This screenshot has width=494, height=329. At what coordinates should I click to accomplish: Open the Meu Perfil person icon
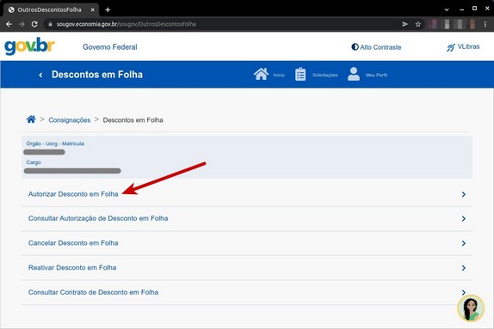(354, 74)
